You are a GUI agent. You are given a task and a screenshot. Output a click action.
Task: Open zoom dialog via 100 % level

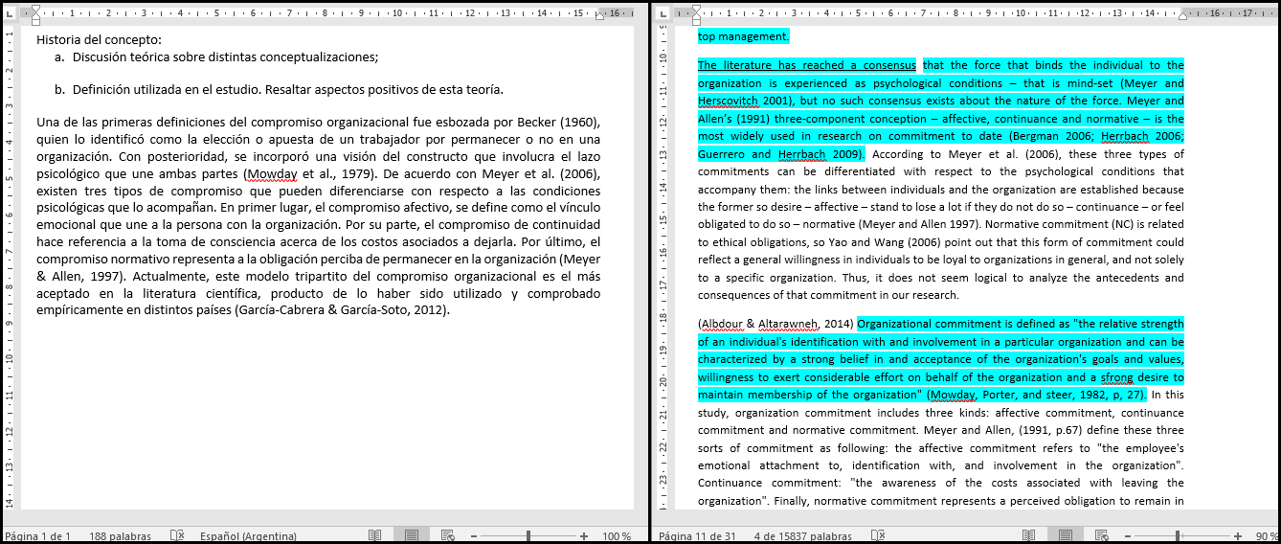coord(616,536)
